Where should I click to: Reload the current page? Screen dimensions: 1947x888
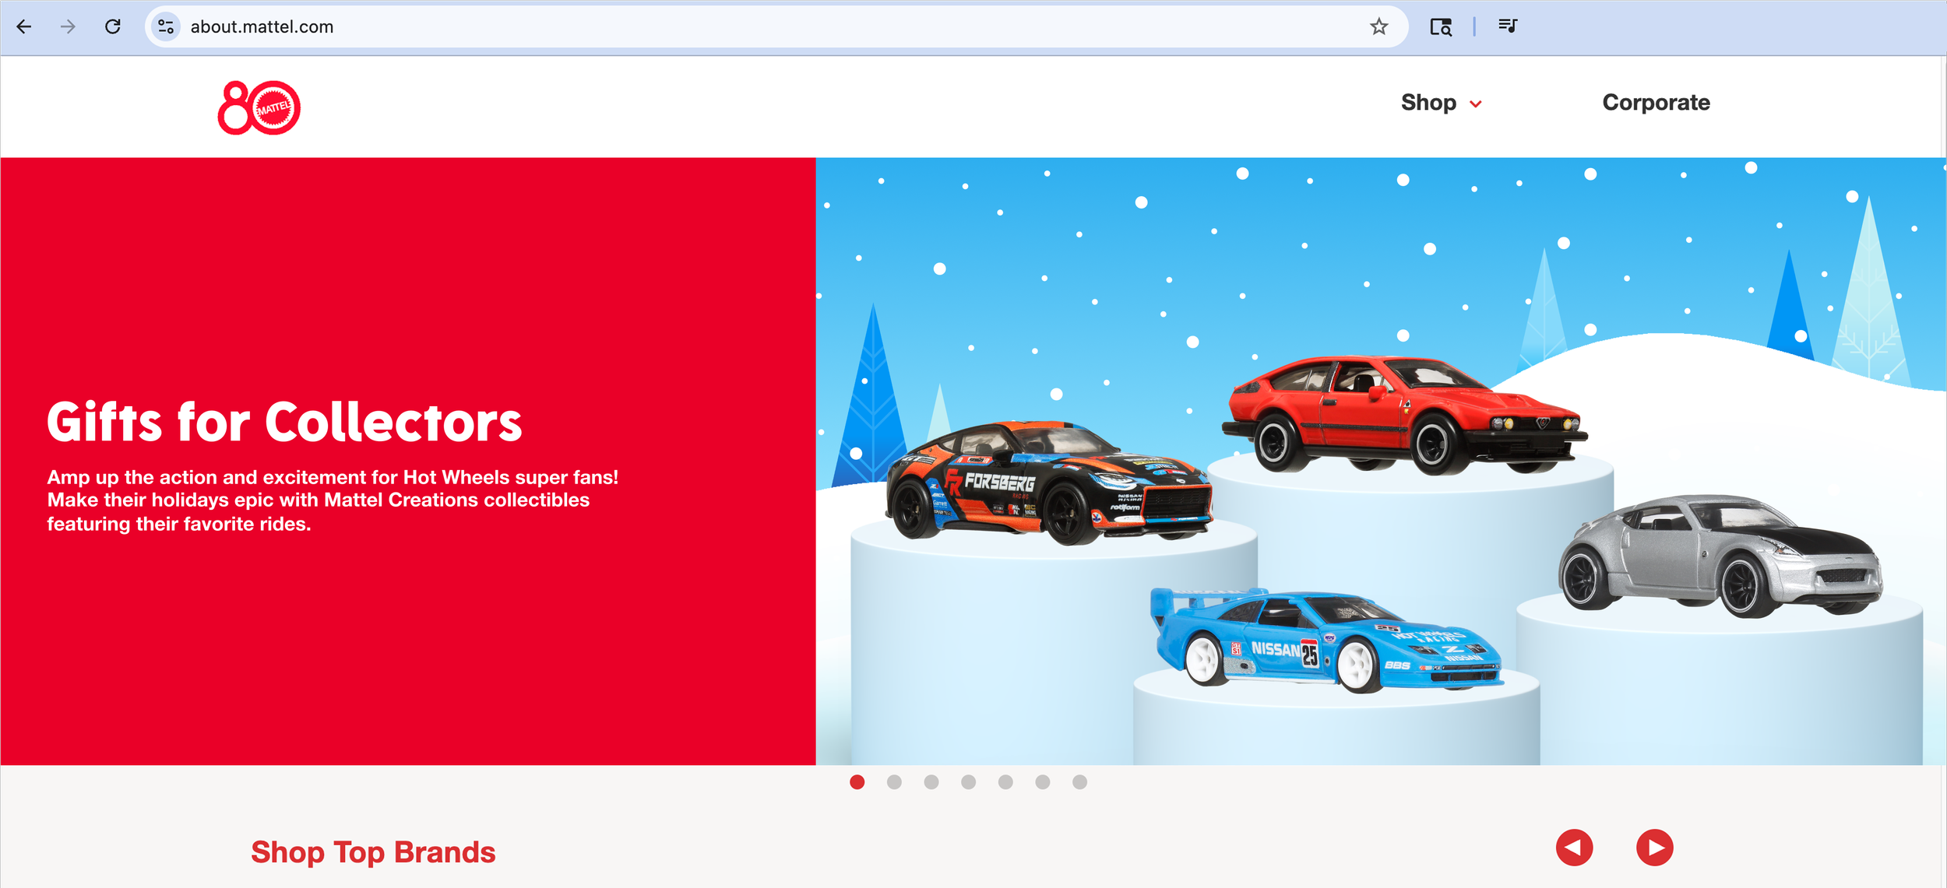pos(113,26)
